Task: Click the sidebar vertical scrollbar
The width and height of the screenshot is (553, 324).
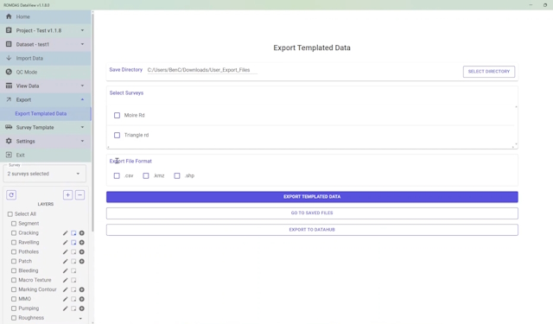Action: [92, 122]
